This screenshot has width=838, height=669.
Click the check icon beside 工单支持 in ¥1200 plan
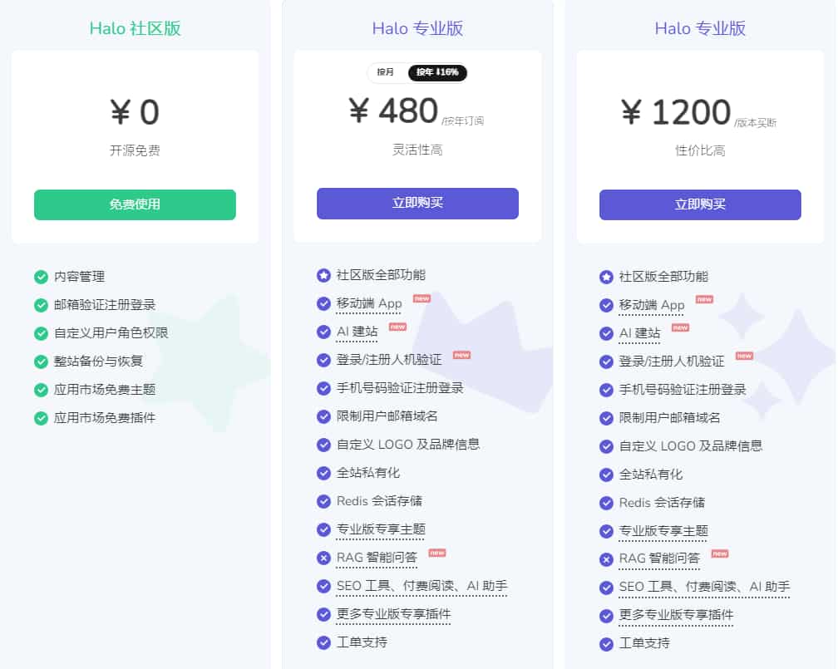point(606,644)
